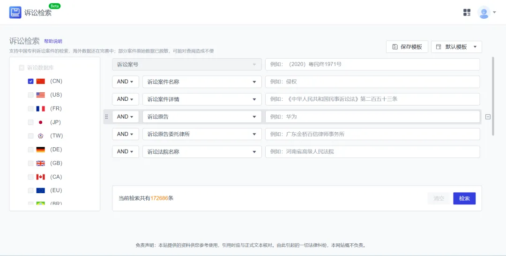Screen dimensions: 506x256
Task: Change AND operator for 诉讼法院名称 row
Action: [126, 152]
